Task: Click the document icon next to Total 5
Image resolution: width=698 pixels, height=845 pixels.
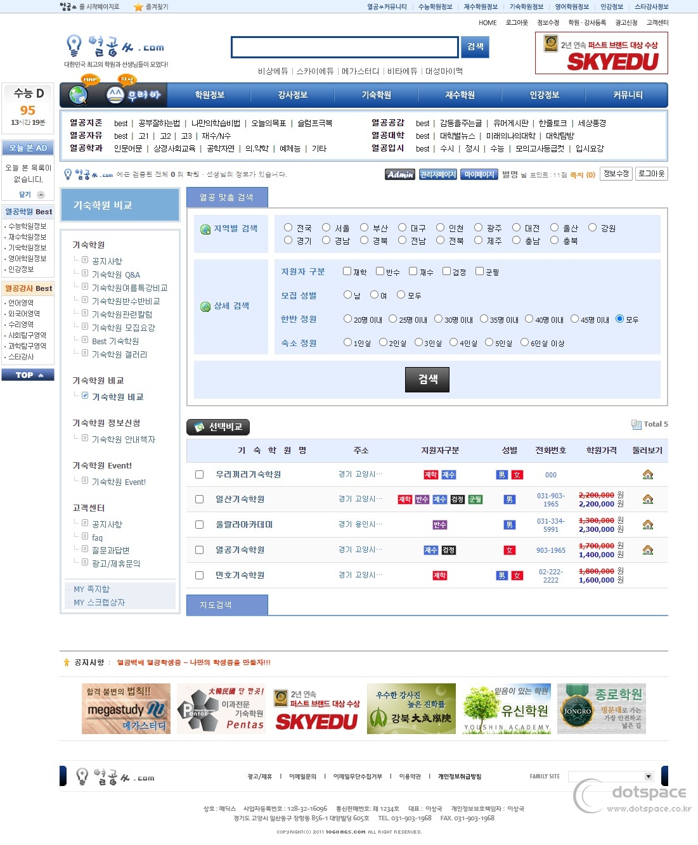Action: [x=636, y=423]
